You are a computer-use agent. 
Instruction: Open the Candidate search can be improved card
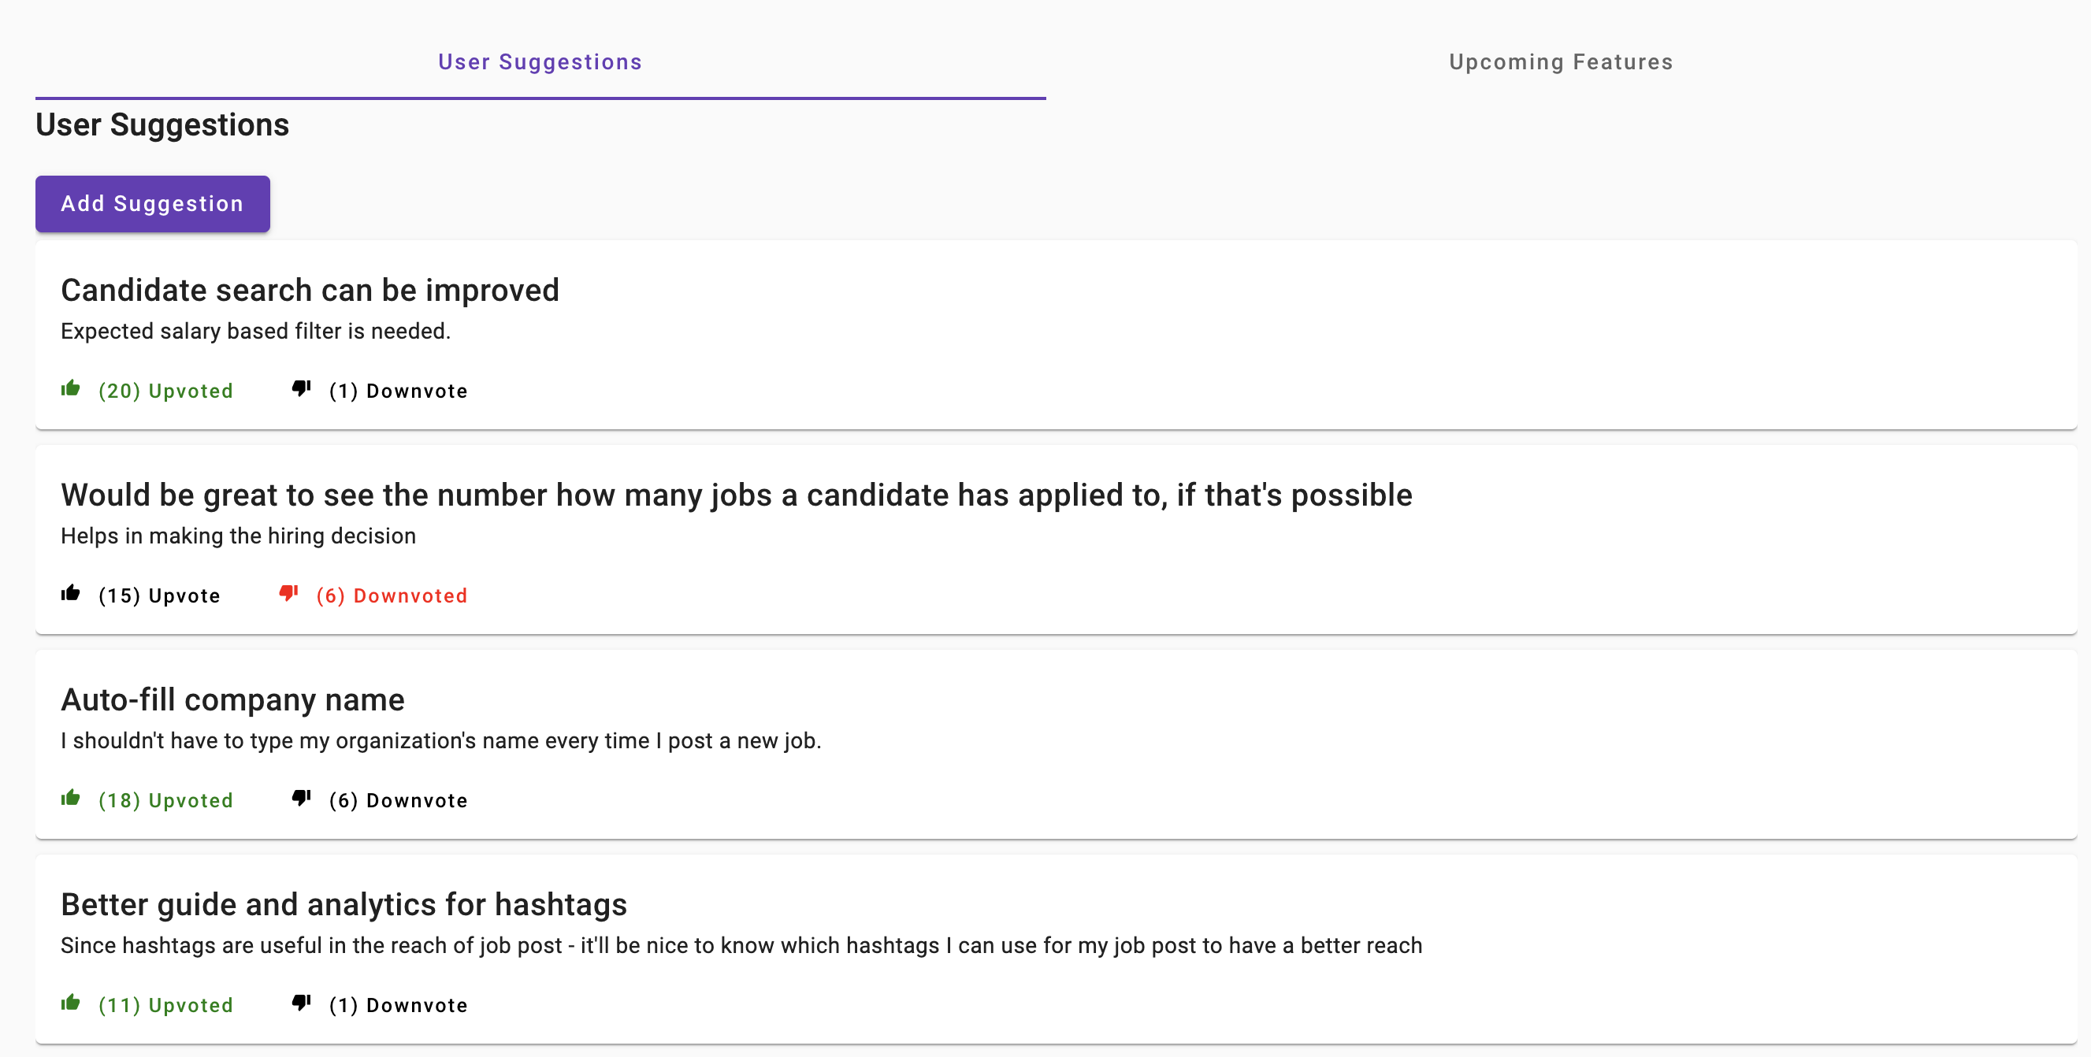tap(1056, 334)
